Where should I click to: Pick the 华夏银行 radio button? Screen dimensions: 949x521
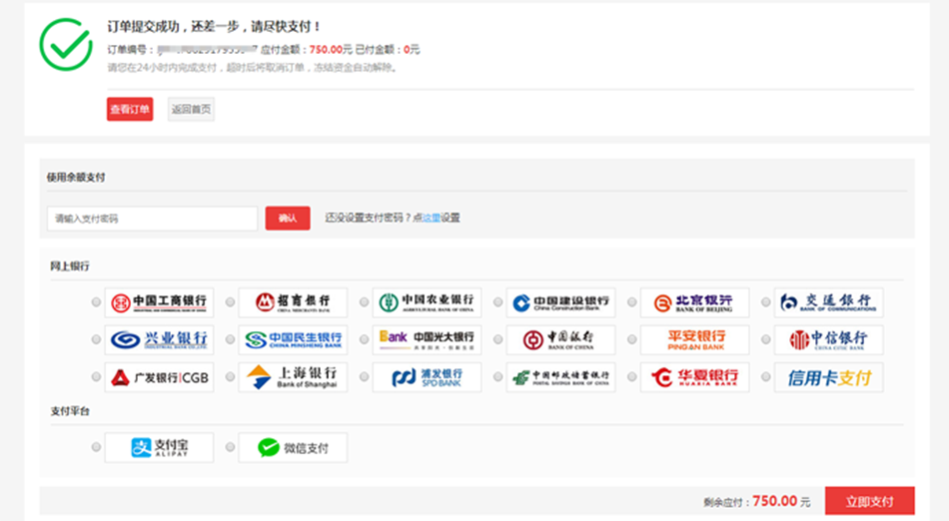point(632,376)
